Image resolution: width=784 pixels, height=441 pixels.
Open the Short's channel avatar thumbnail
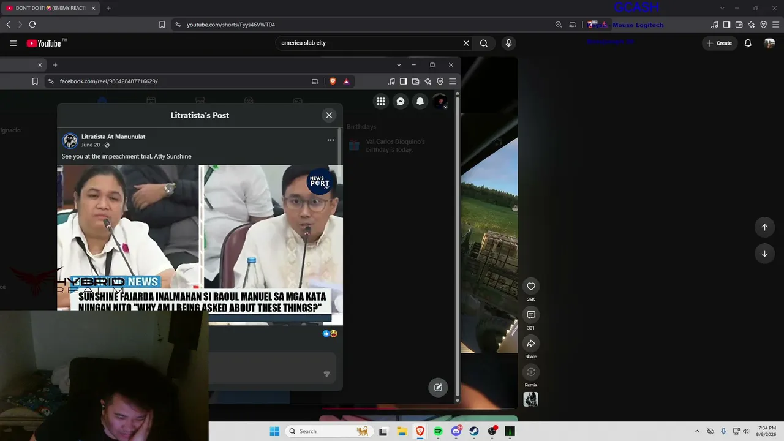click(x=531, y=399)
